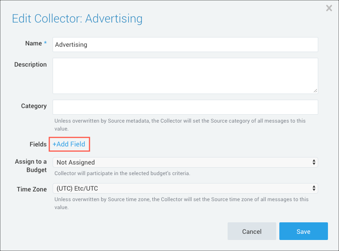The image size is (339, 251).
Task: Open the Assign to a Budget dropdown
Action: point(185,162)
